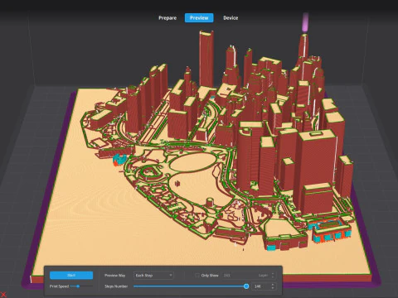Open the Preview Way dropdown
The height and width of the screenshot is (298, 398).
[x=153, y=275]
